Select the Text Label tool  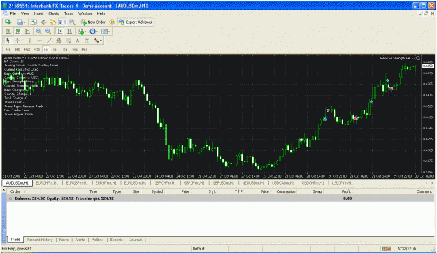point(87,41)
